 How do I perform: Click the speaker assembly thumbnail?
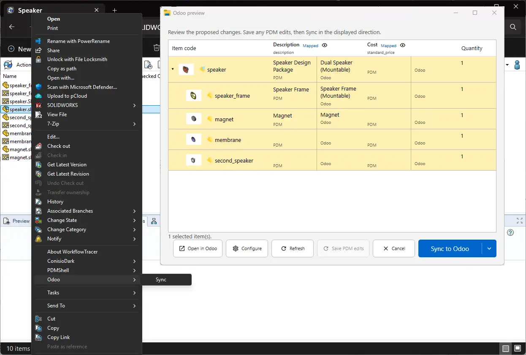(x=186, y=69)
